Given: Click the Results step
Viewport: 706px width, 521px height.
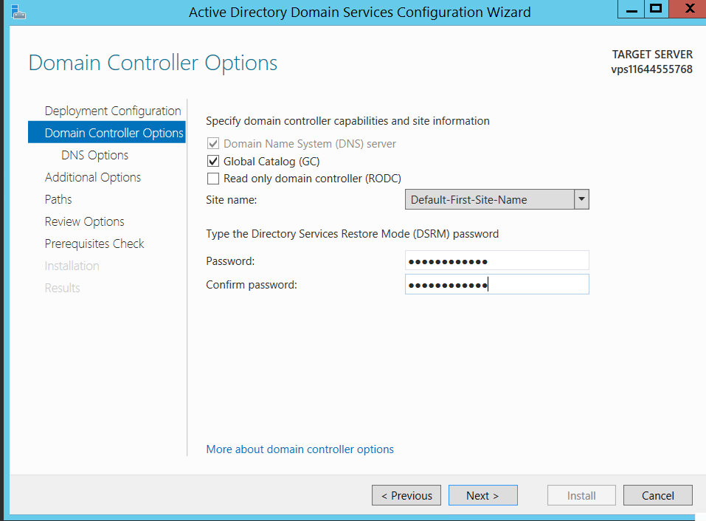Looking at the screenshot, I should pyautogui.click(x=62, y=288).
